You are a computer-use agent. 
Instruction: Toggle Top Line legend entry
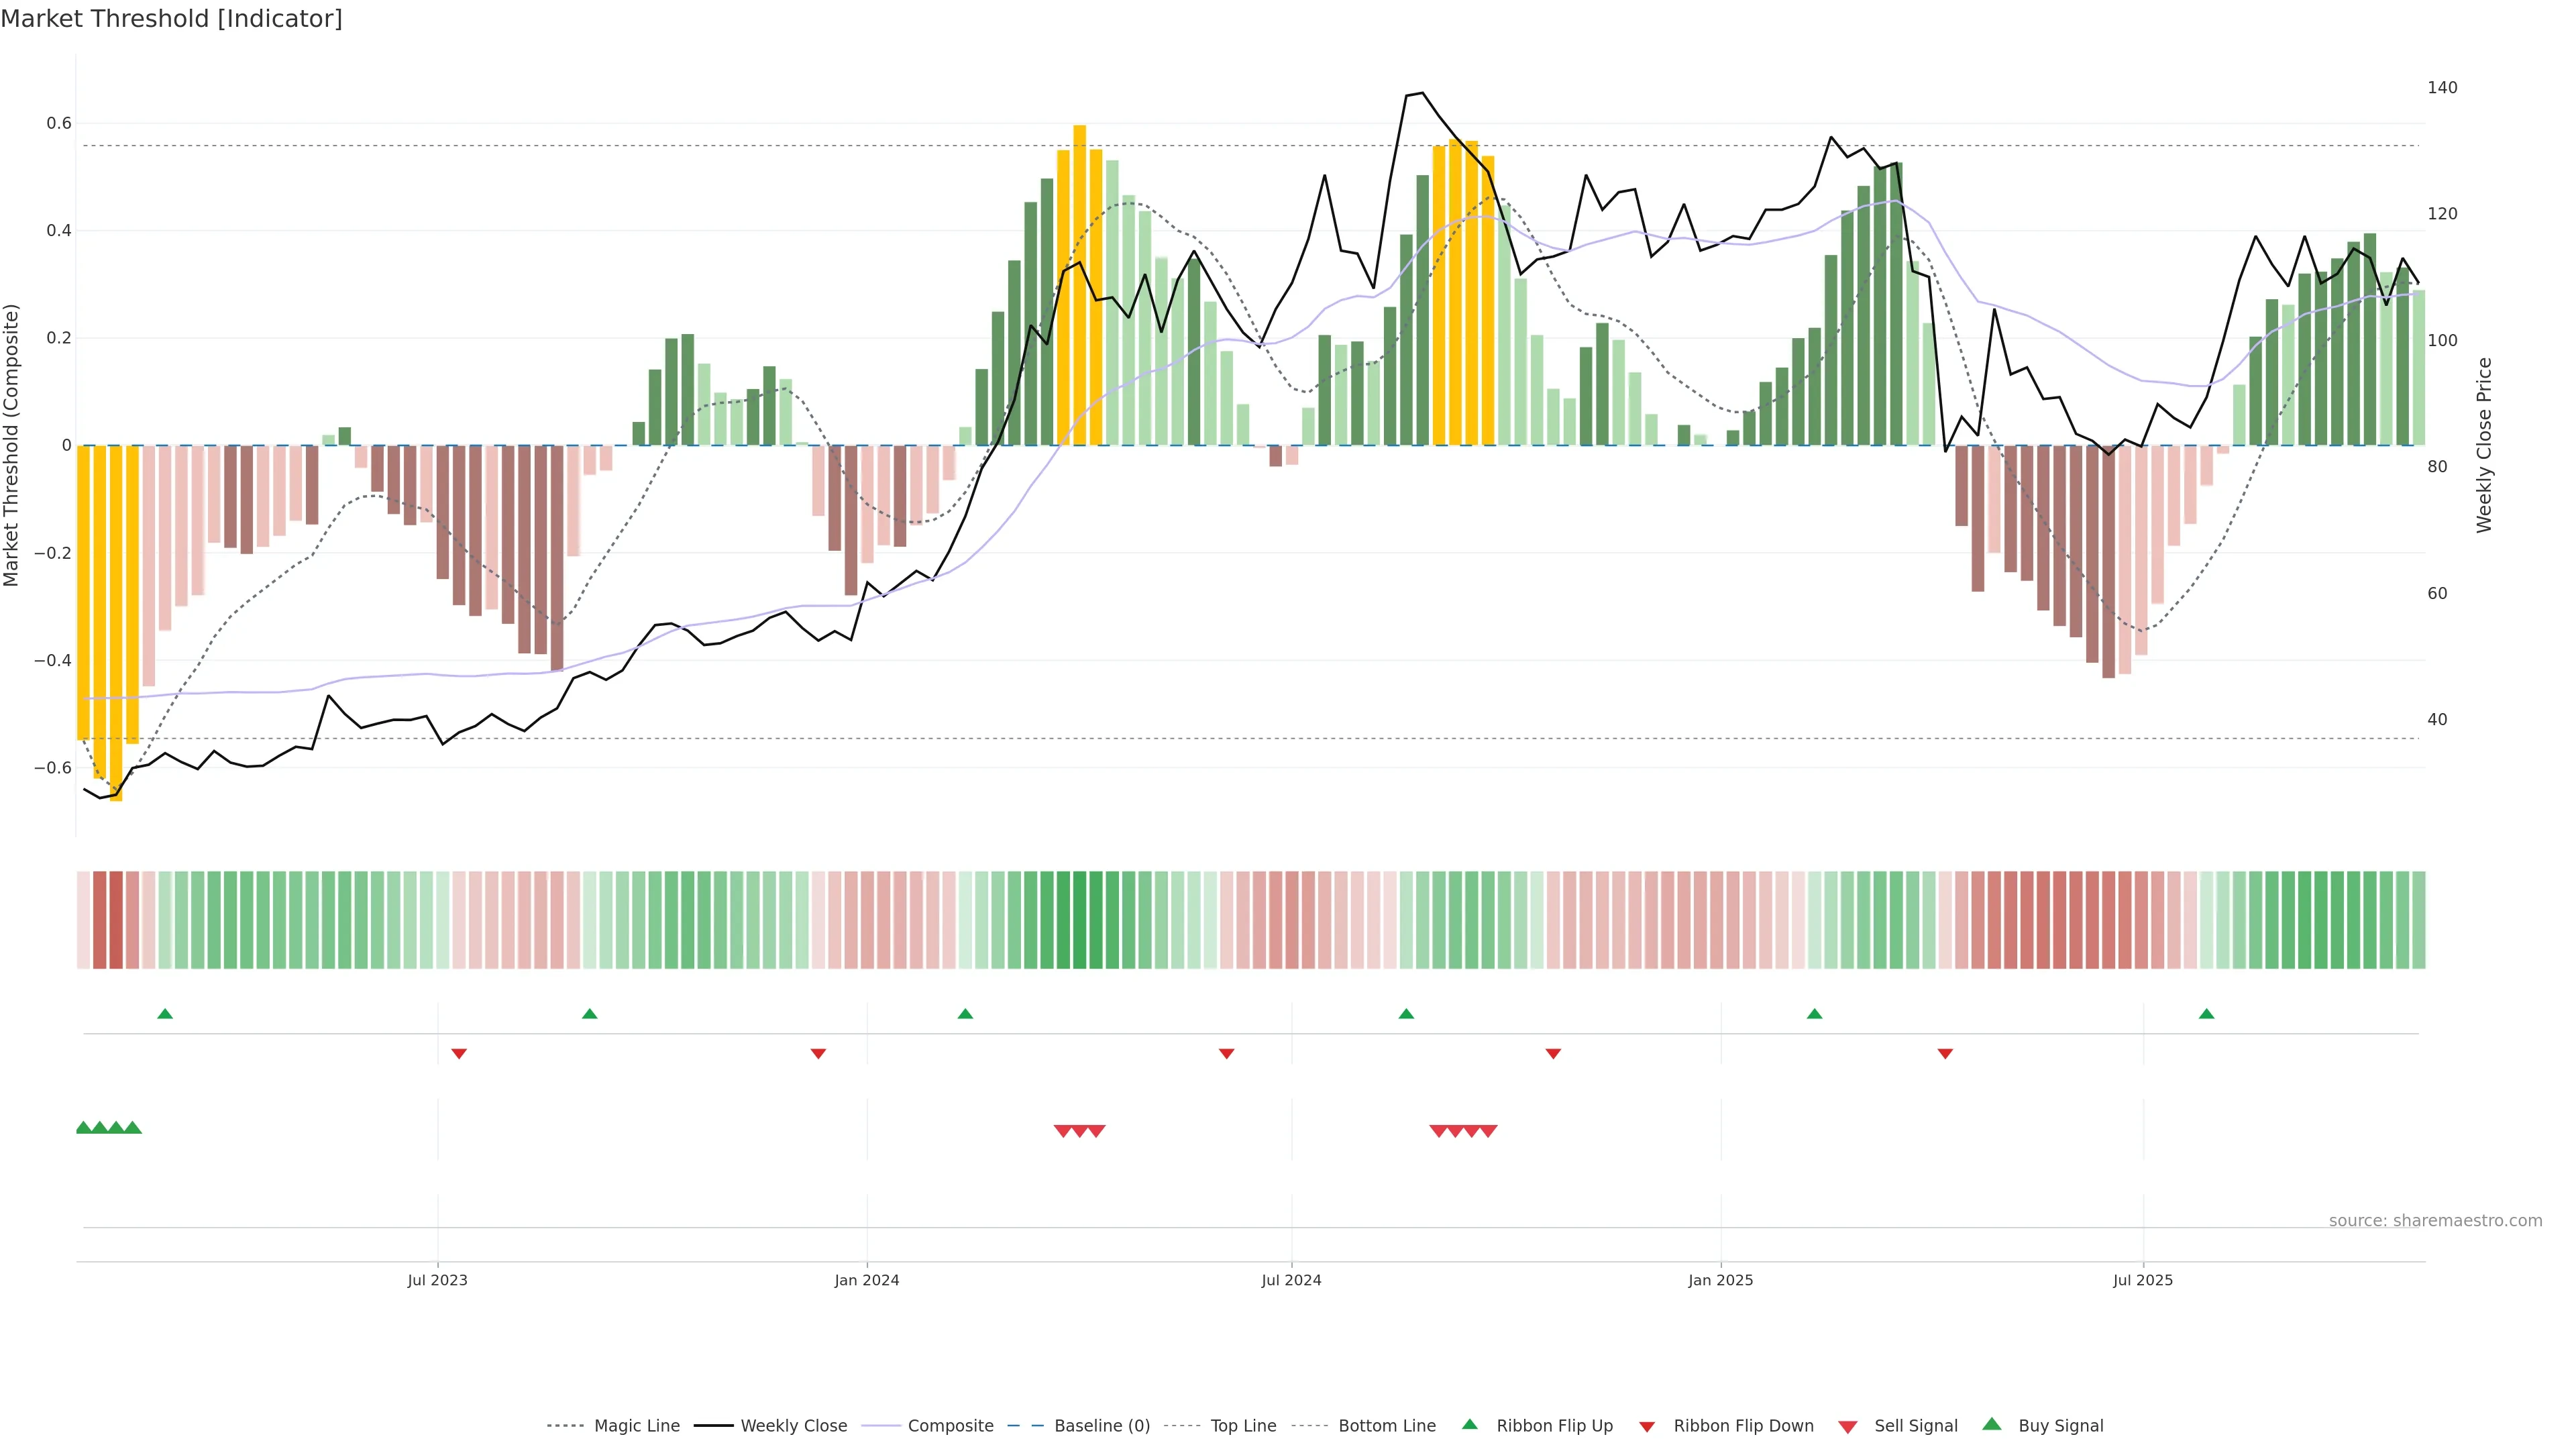(1243, 1426)
